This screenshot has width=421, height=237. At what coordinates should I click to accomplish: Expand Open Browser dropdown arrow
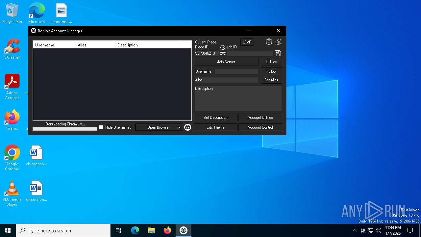point(179,127)
